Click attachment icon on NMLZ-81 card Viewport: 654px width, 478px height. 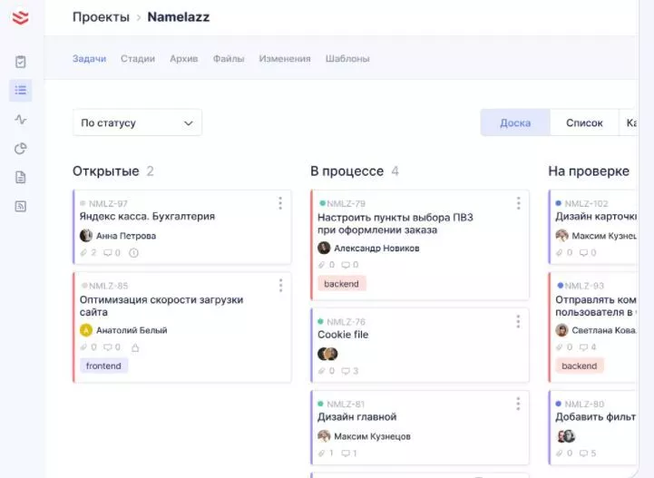tap(322, 453)
